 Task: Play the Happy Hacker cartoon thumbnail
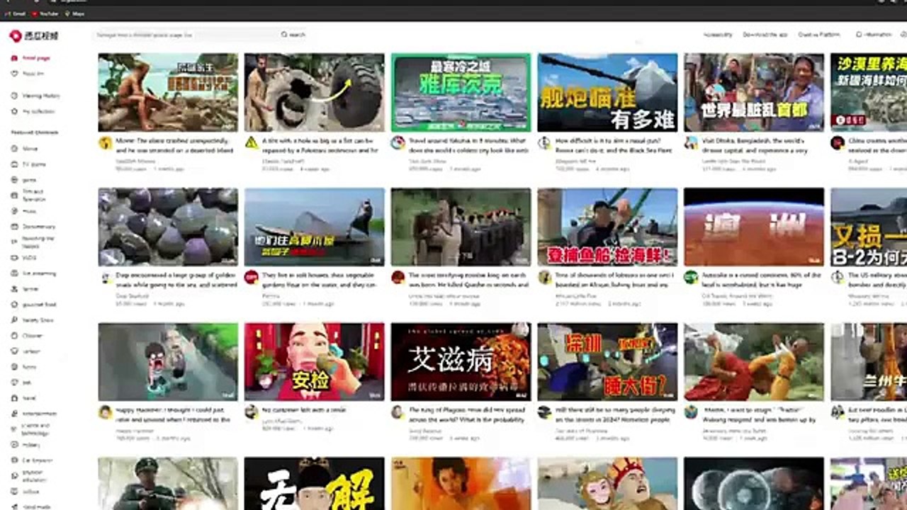168,362
